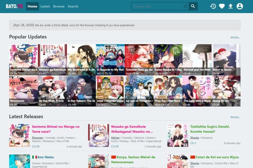The width and height of the screenshot is (253, 168).
Task: Click the upload arrow icon
Action: pyautogui.click(x=231, y=6)
